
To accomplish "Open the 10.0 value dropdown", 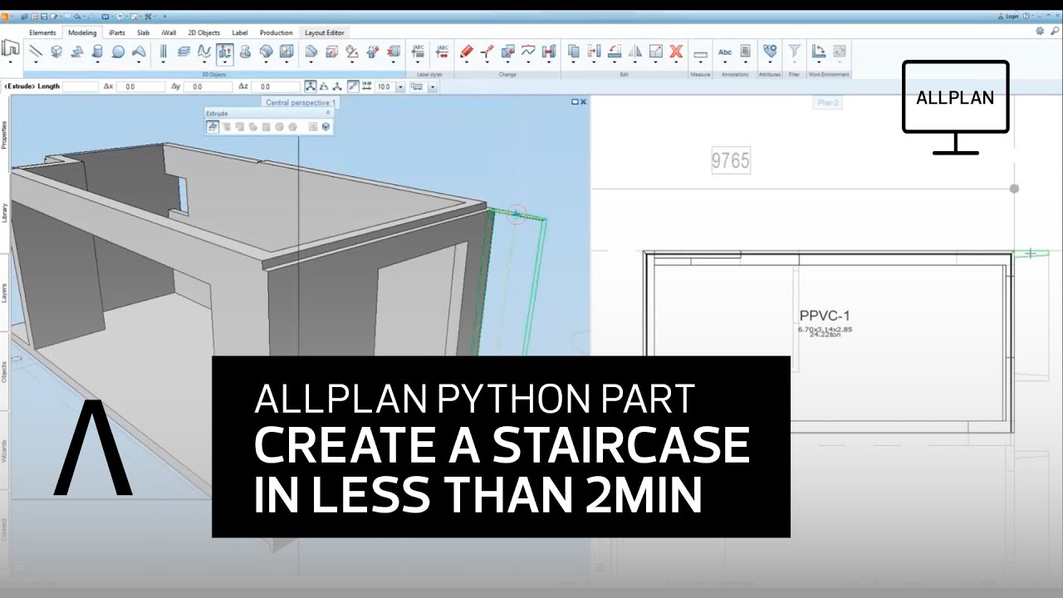I will 400,86.
